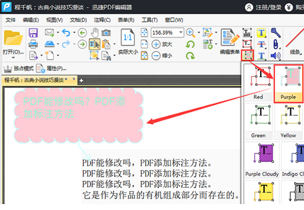Open the 编辑(E) menu

[x=31, y=20]
